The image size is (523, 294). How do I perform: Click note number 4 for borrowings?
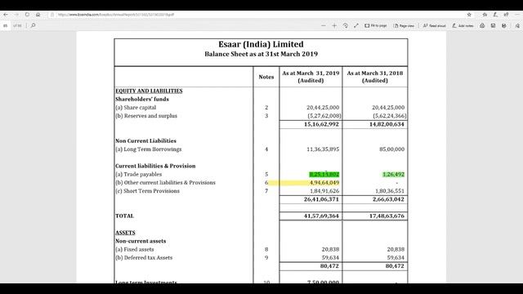(266, 149)
